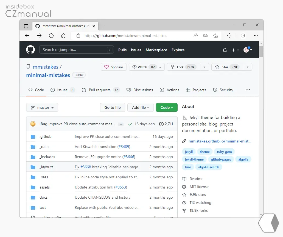The height and width of the screenshot is (237, 283).
Task: Go forward in browser history
Action: (x=39, y=35)
